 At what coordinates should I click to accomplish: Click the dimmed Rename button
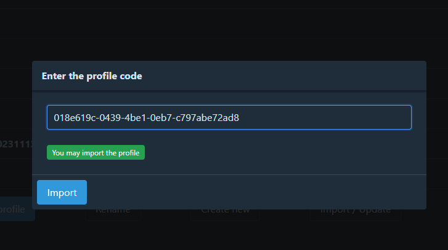click(112, 211)
